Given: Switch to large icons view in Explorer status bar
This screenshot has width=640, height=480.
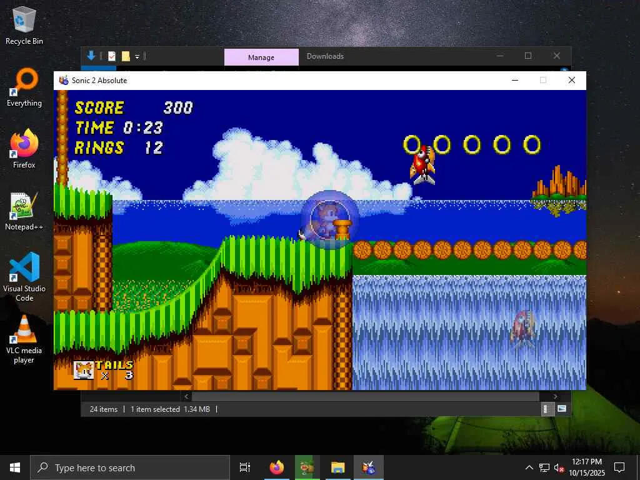Looking at the screenshot, I should 562,409.
